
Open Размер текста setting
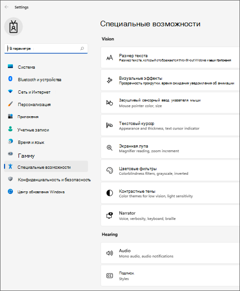tap(170, 58)
